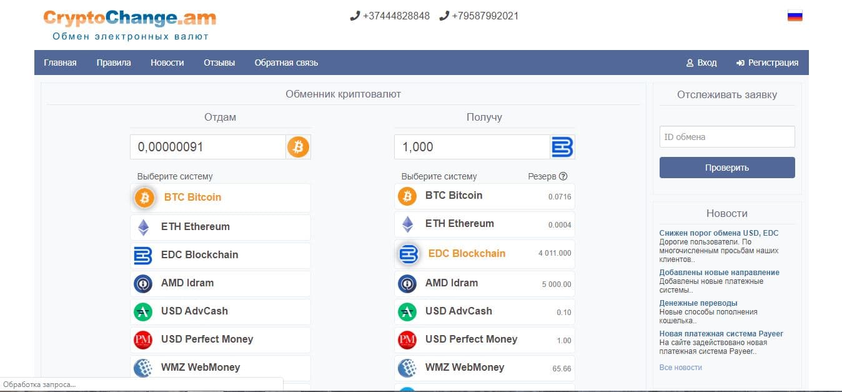The height and width of the screenshot is (392, 842).
Task: Open the Все новости link
Action: [x=680, y=367]
